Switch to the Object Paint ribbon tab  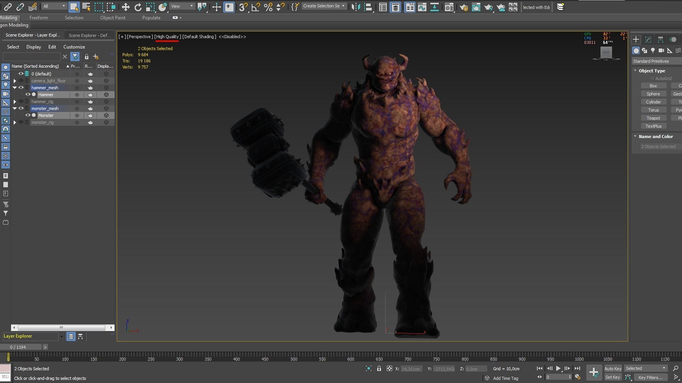click(x=113, y=17)
